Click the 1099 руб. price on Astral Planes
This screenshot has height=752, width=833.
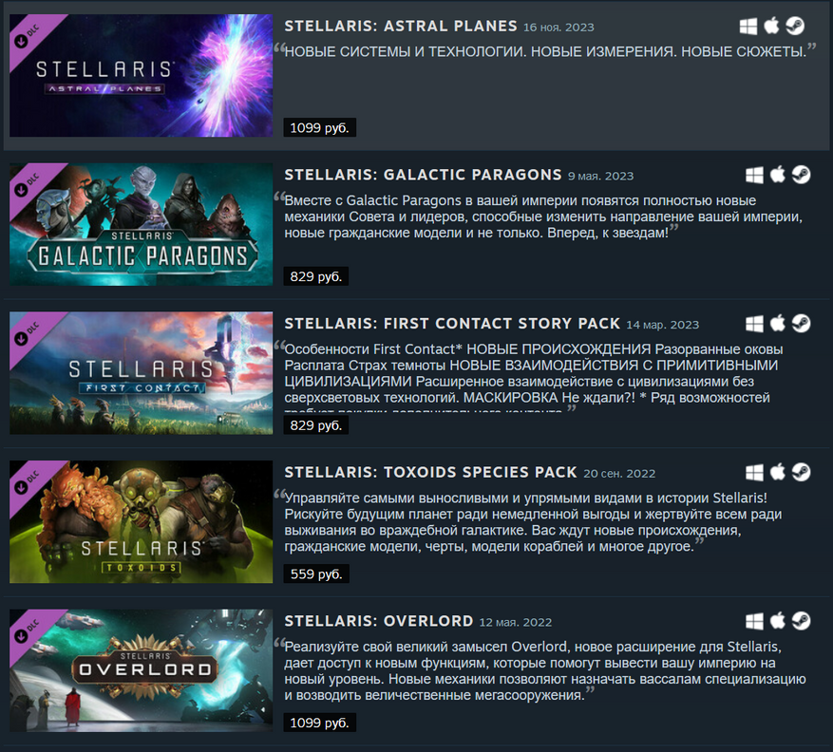point(319,127)
